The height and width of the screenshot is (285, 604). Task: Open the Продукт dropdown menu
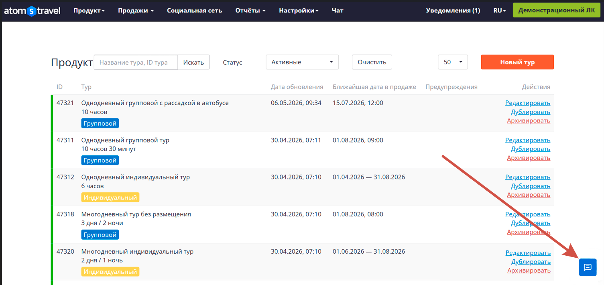[x=89, y=11]
